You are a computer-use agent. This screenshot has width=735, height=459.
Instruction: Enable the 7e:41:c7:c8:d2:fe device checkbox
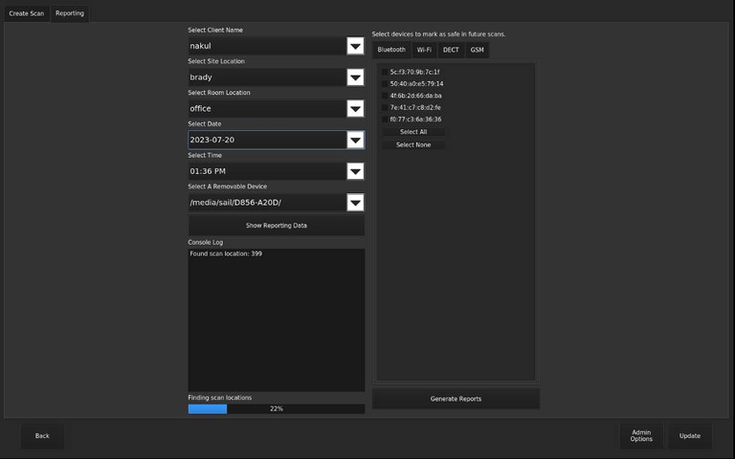(x=385, y=108)
